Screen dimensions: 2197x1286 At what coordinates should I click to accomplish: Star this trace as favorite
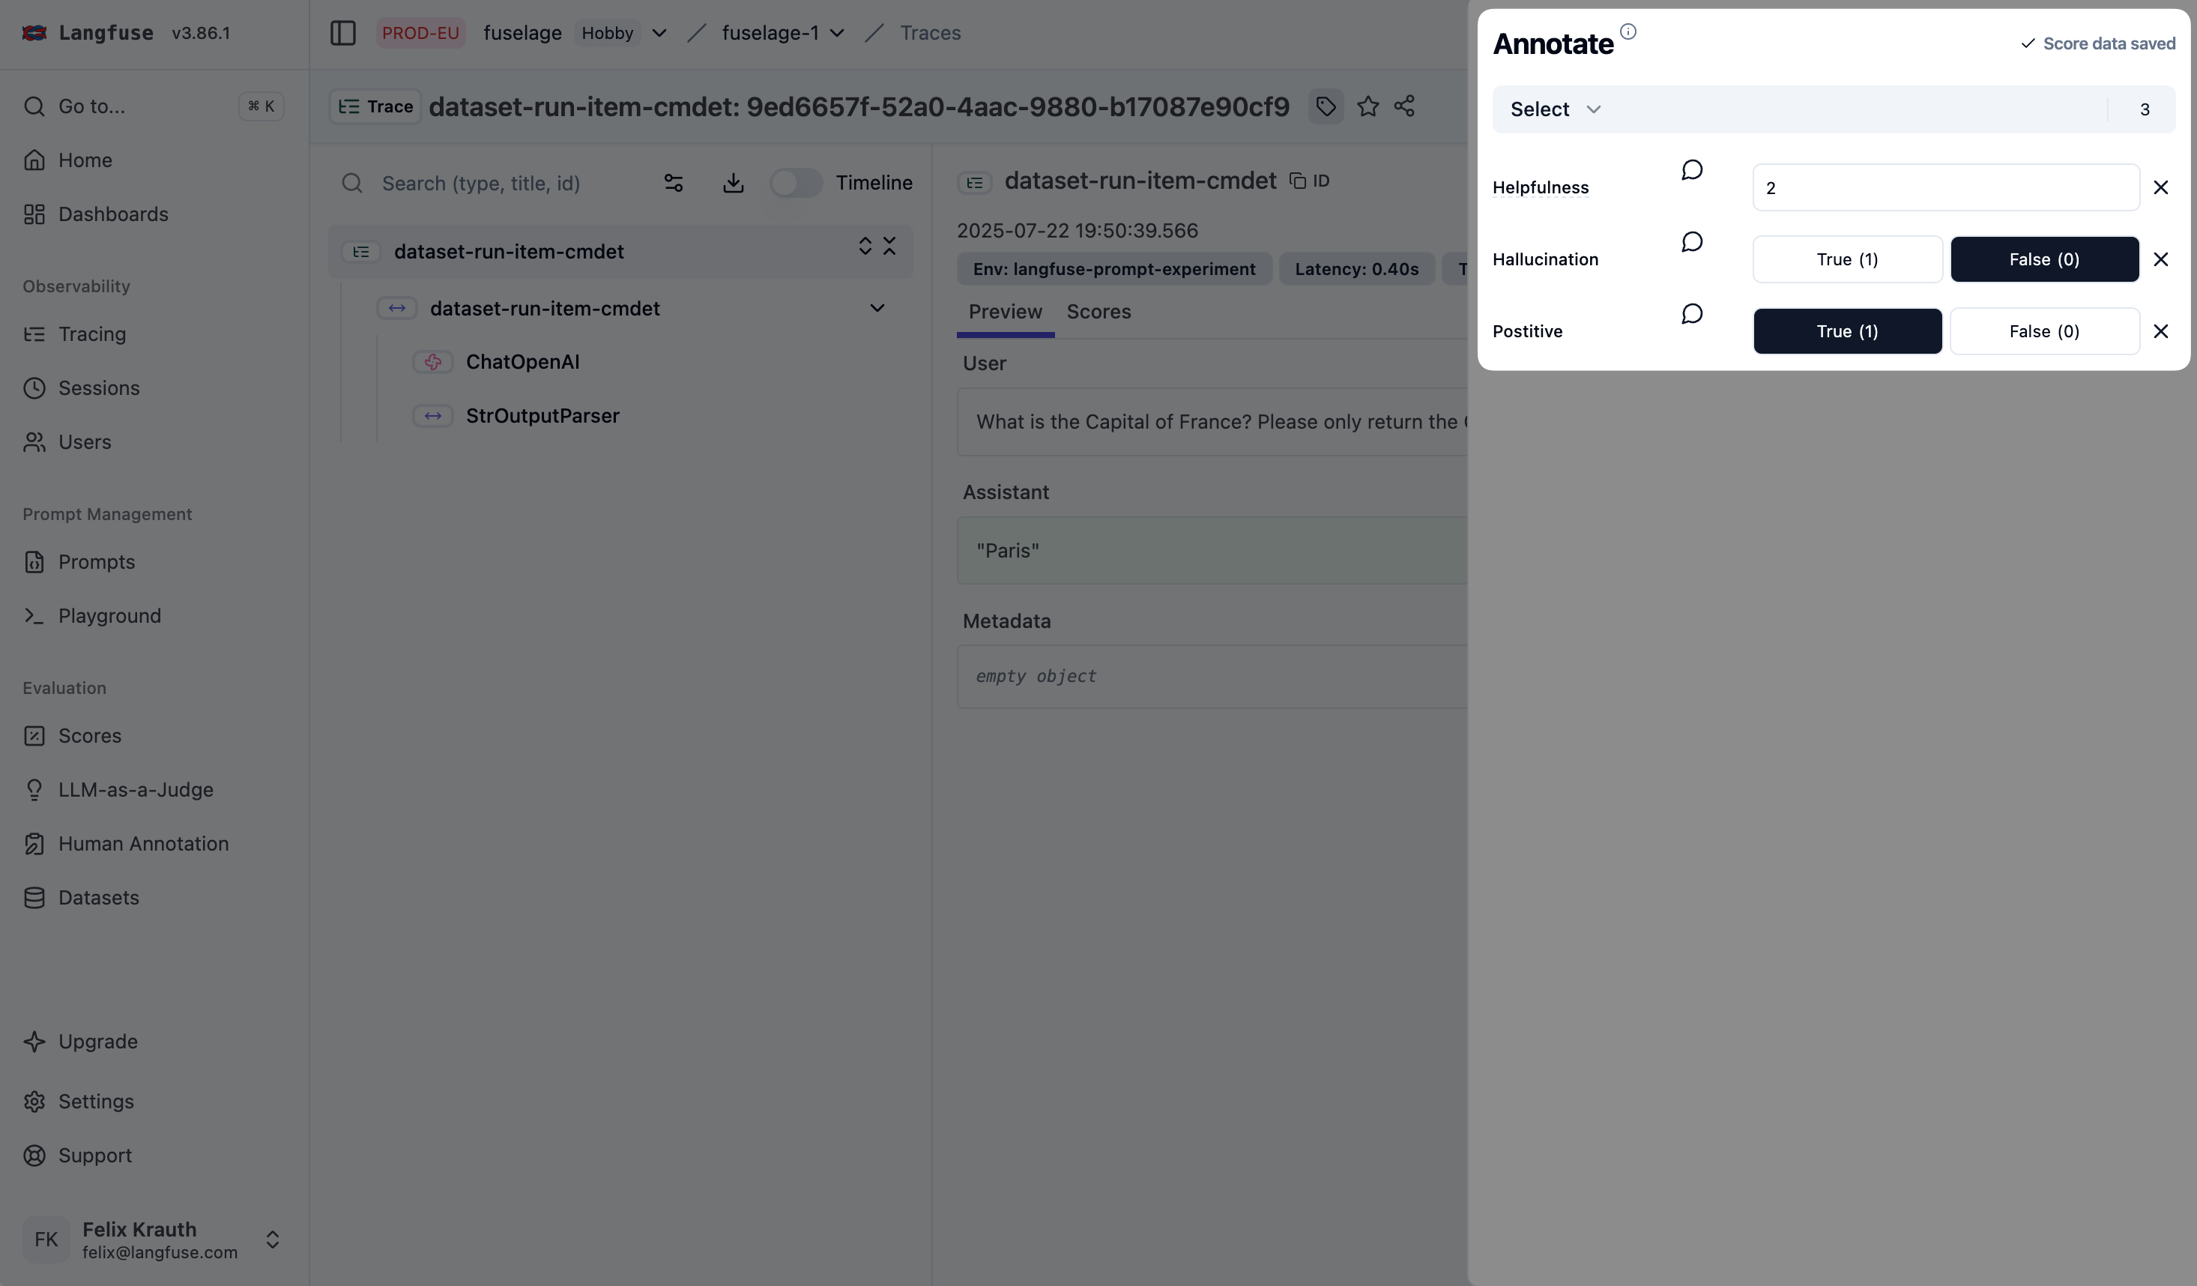[x=1367, y=106]
